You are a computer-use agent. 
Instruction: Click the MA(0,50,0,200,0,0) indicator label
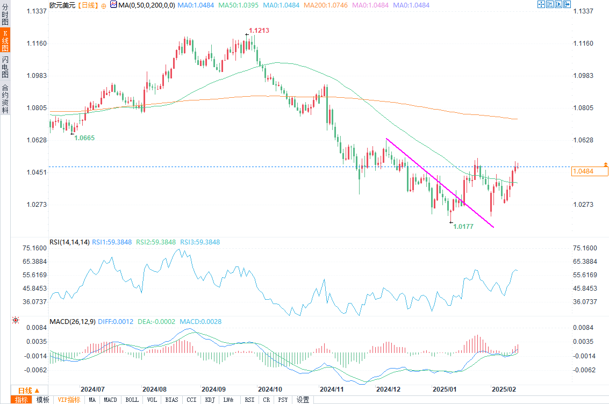[x=146, y=5]
